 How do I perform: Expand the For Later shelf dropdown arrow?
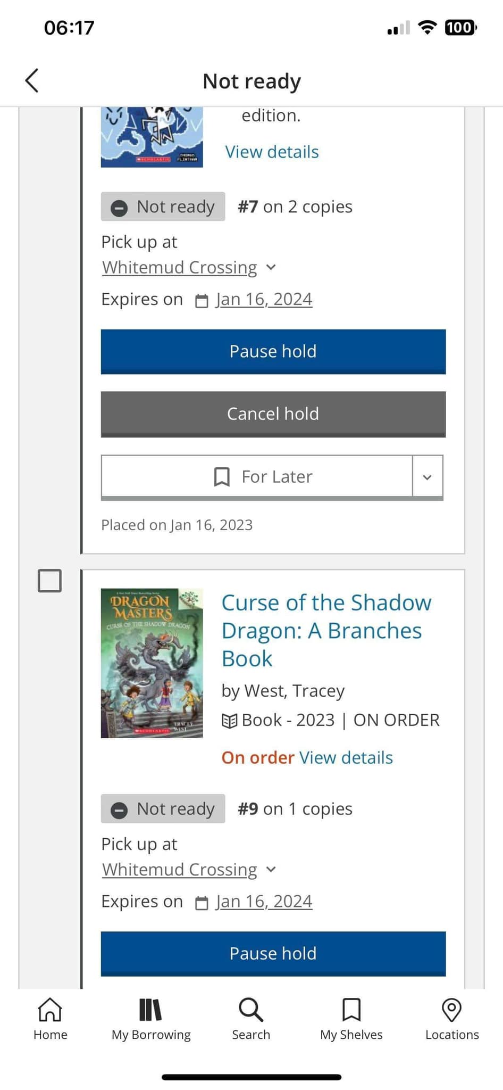[427, 477]
